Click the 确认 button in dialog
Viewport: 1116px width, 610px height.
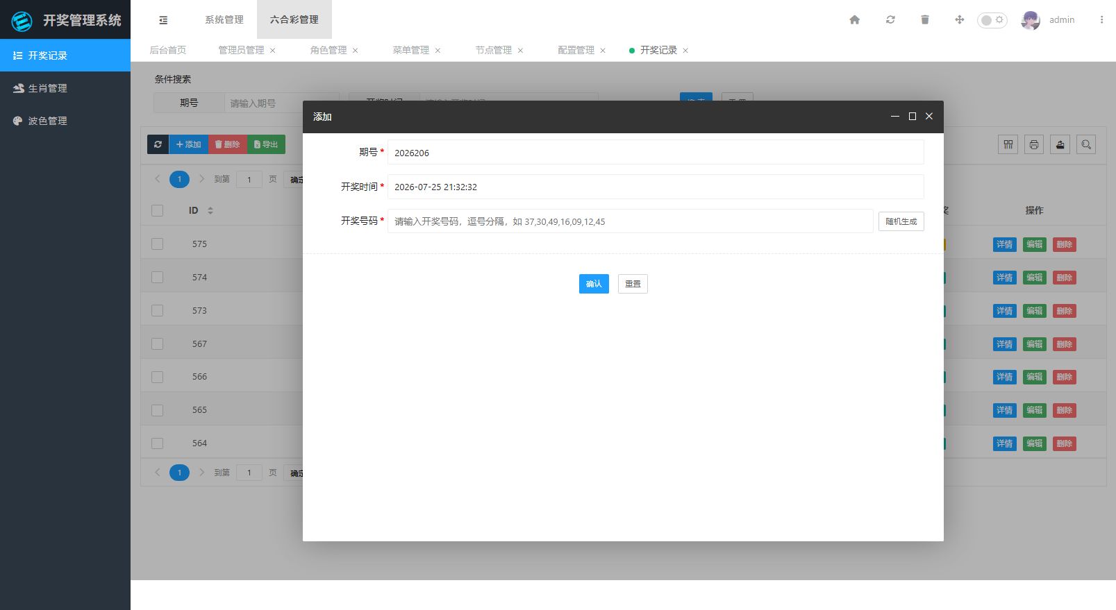[x=594, y=284]
